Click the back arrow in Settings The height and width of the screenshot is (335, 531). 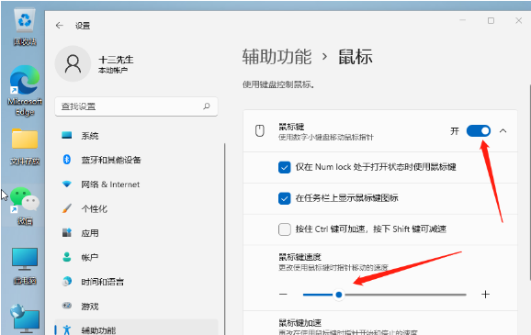tap(60, 26)
